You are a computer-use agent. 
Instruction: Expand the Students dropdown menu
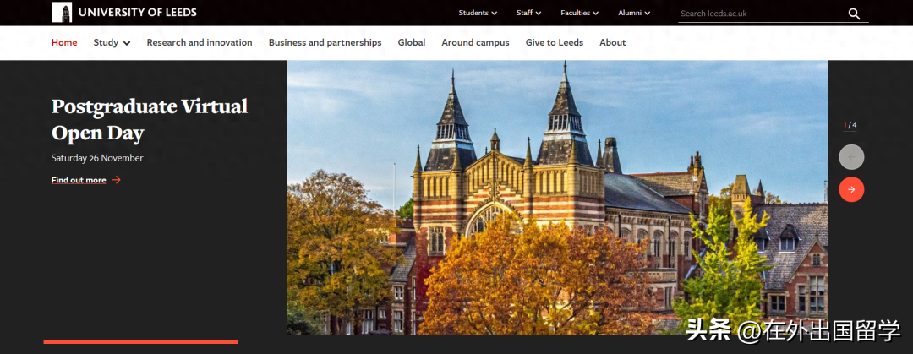(478, 13)
